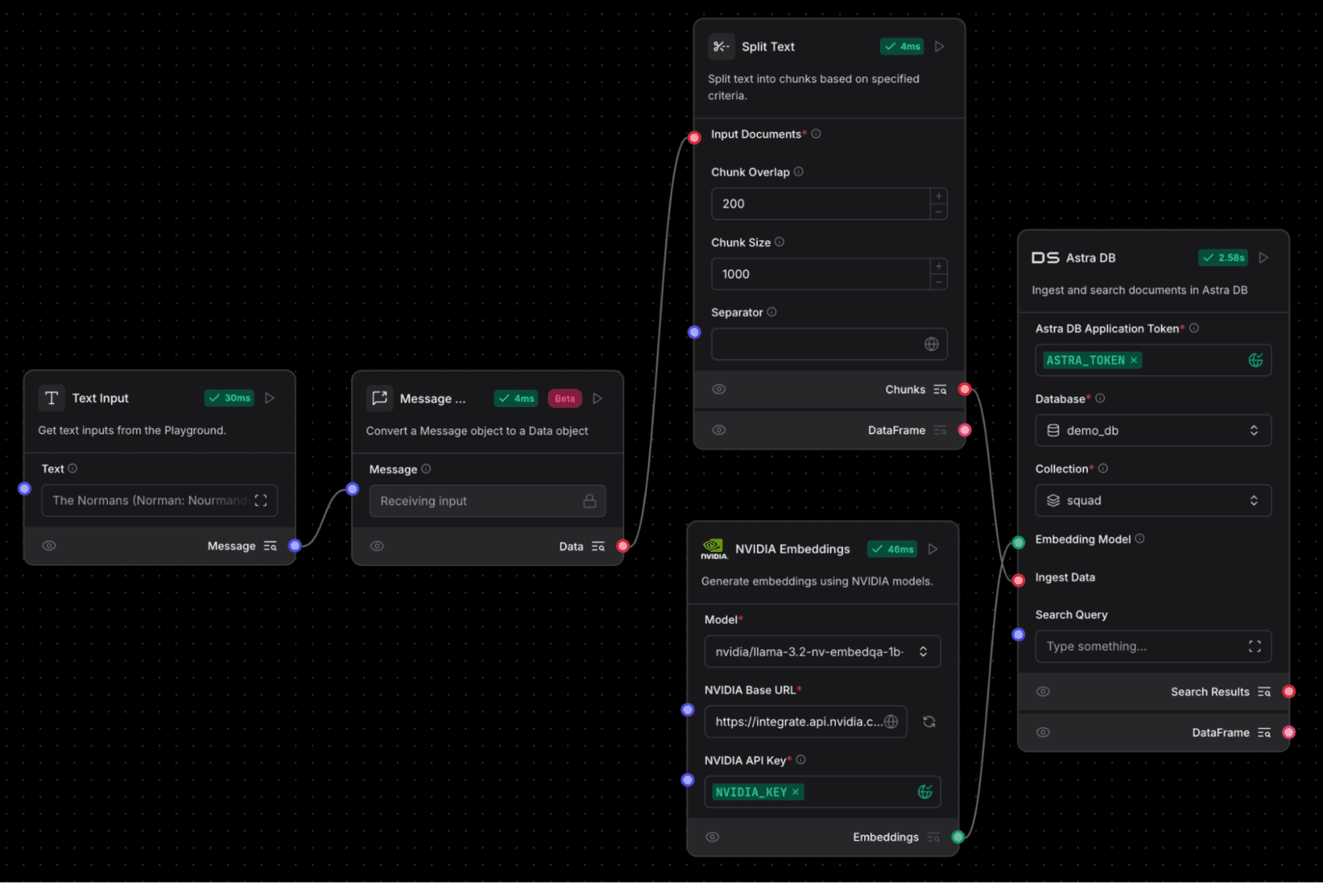1323x883 pixels.
Task: Click the lock icon in the Message field
Action: 590,501
